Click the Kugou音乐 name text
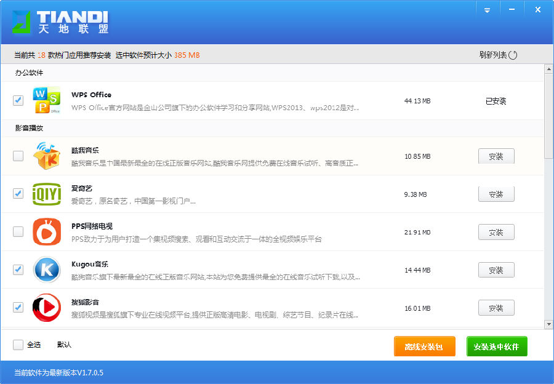 (90, 264)
